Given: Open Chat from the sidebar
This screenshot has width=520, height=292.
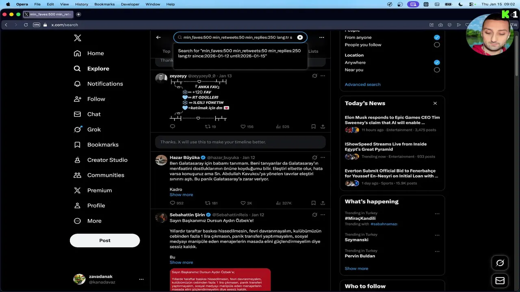Looking at the screenshot, I should 87,114.
